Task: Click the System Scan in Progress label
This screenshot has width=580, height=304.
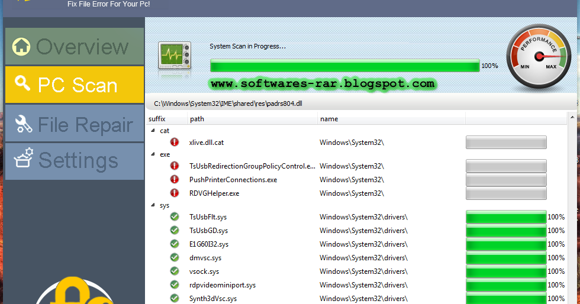Action: point(247,46)
